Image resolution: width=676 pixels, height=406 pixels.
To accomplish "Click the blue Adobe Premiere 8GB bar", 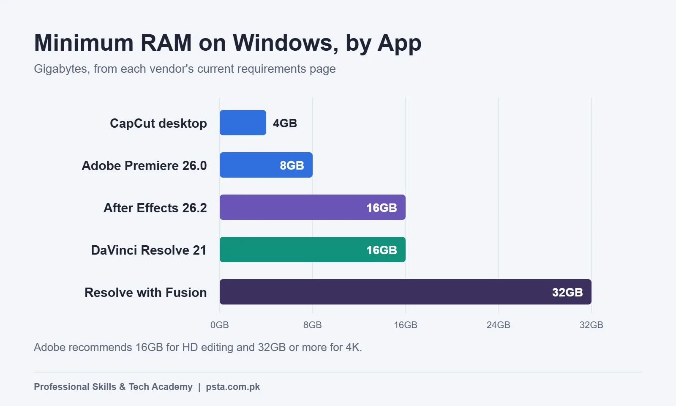I will tap(266, 165).
